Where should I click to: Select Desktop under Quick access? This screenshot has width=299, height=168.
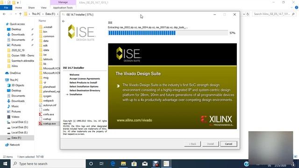16,29
